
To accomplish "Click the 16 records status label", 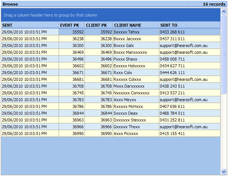I will point(214,4).
